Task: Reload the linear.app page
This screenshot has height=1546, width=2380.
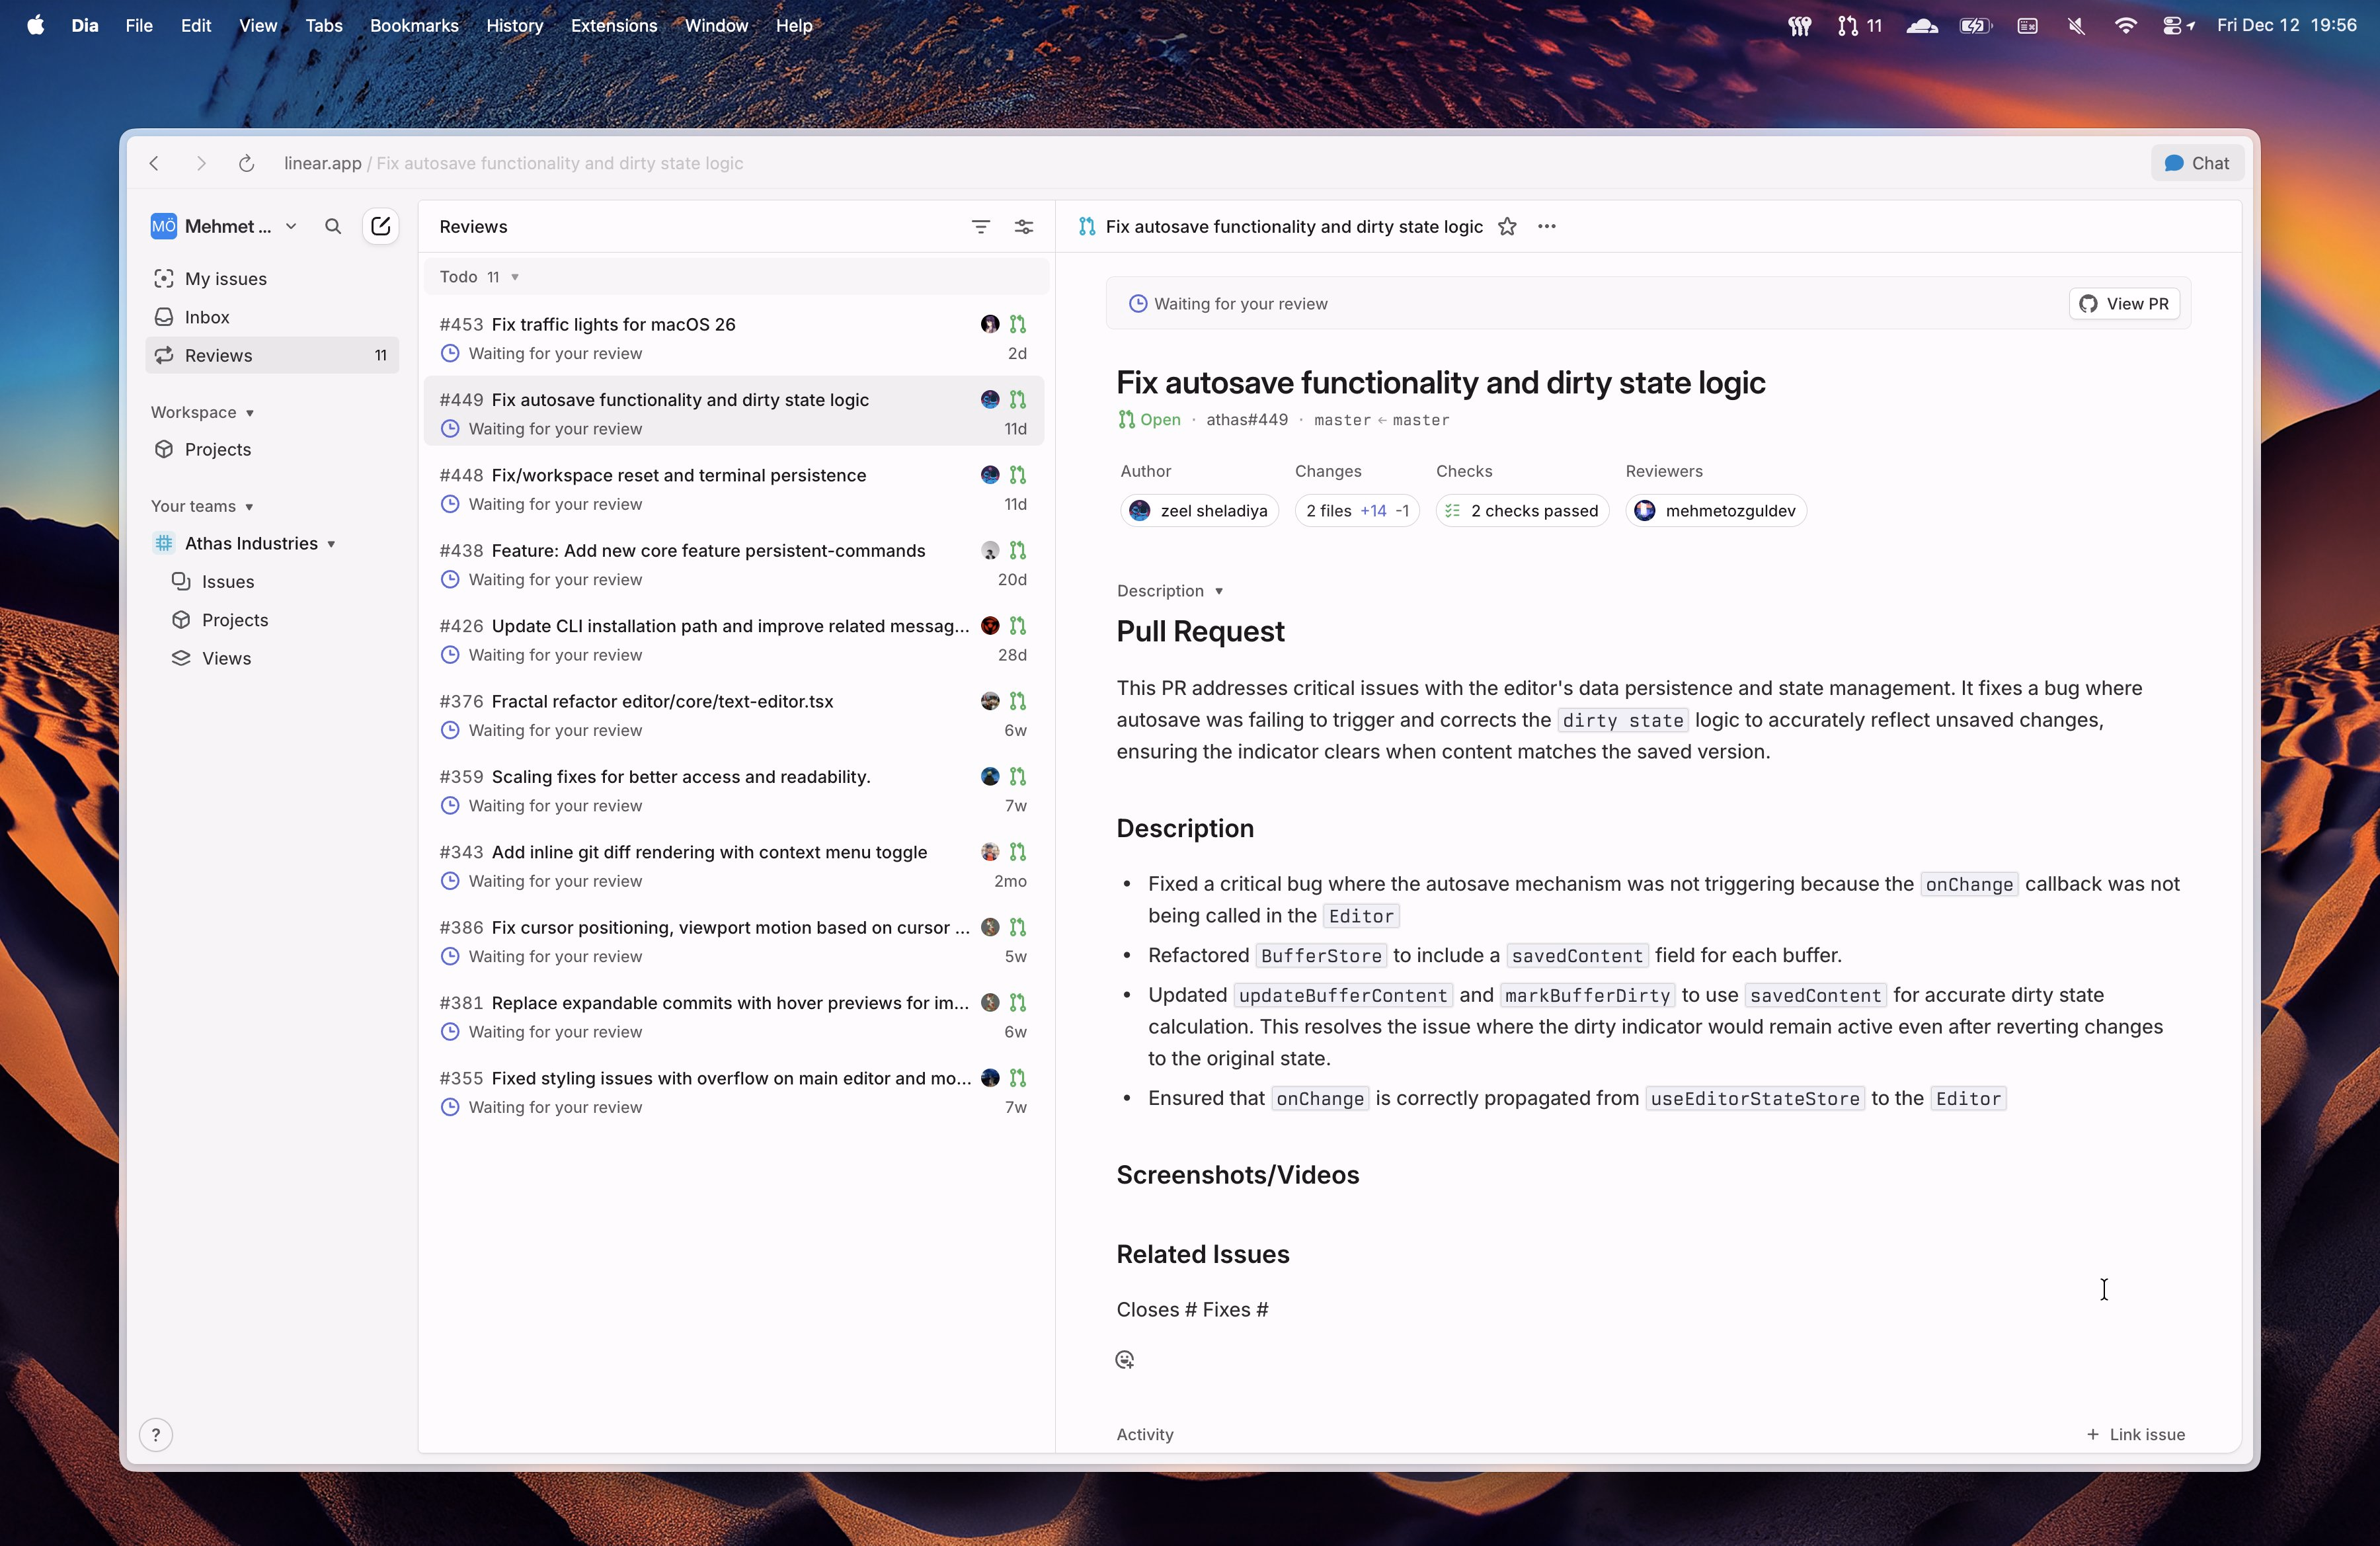Action: (x=246, y=163)
